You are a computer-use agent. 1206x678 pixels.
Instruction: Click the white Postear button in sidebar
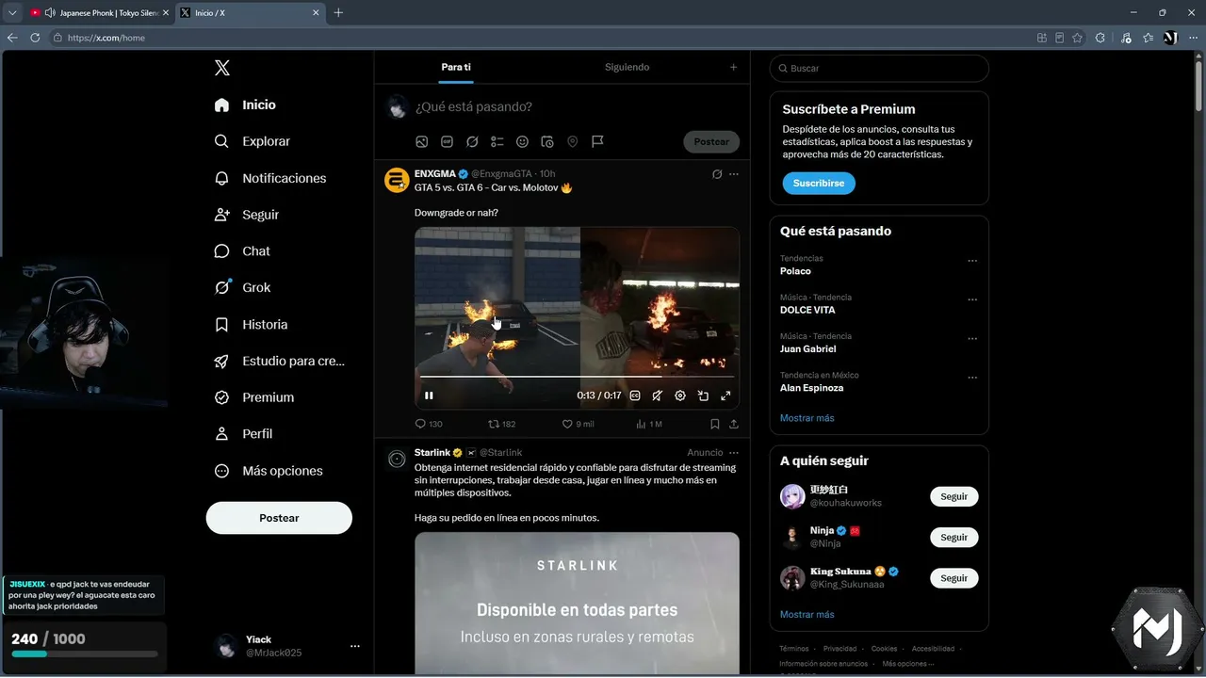pos(279,518)
